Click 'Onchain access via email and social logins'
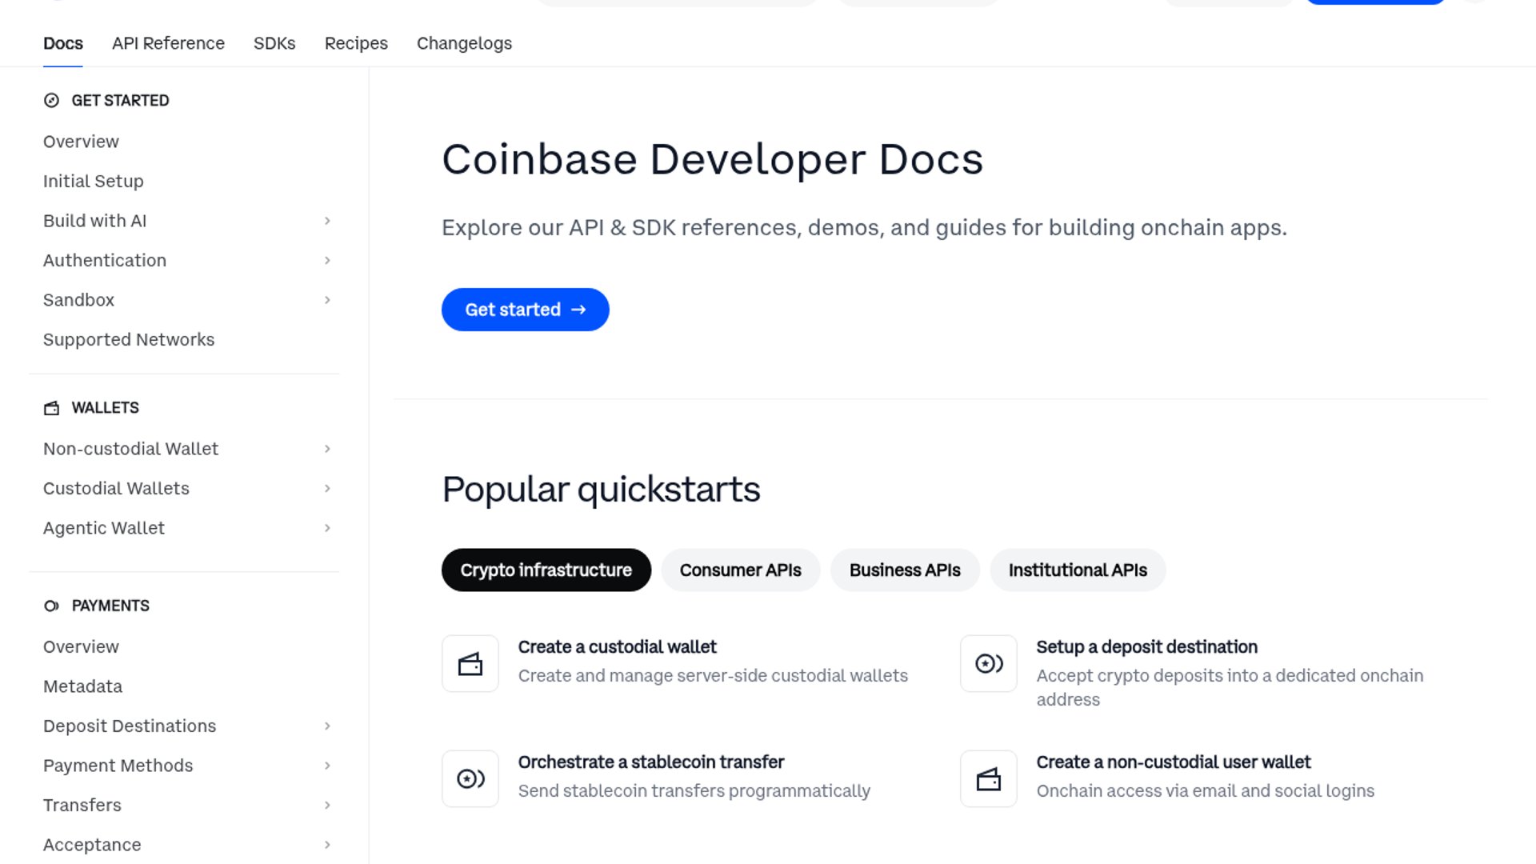Image resolution: width=1536 pixels, height=864 pixels. coord(1205,790)
